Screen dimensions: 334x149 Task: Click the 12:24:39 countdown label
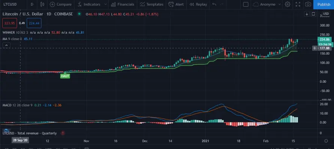point(325,44)
